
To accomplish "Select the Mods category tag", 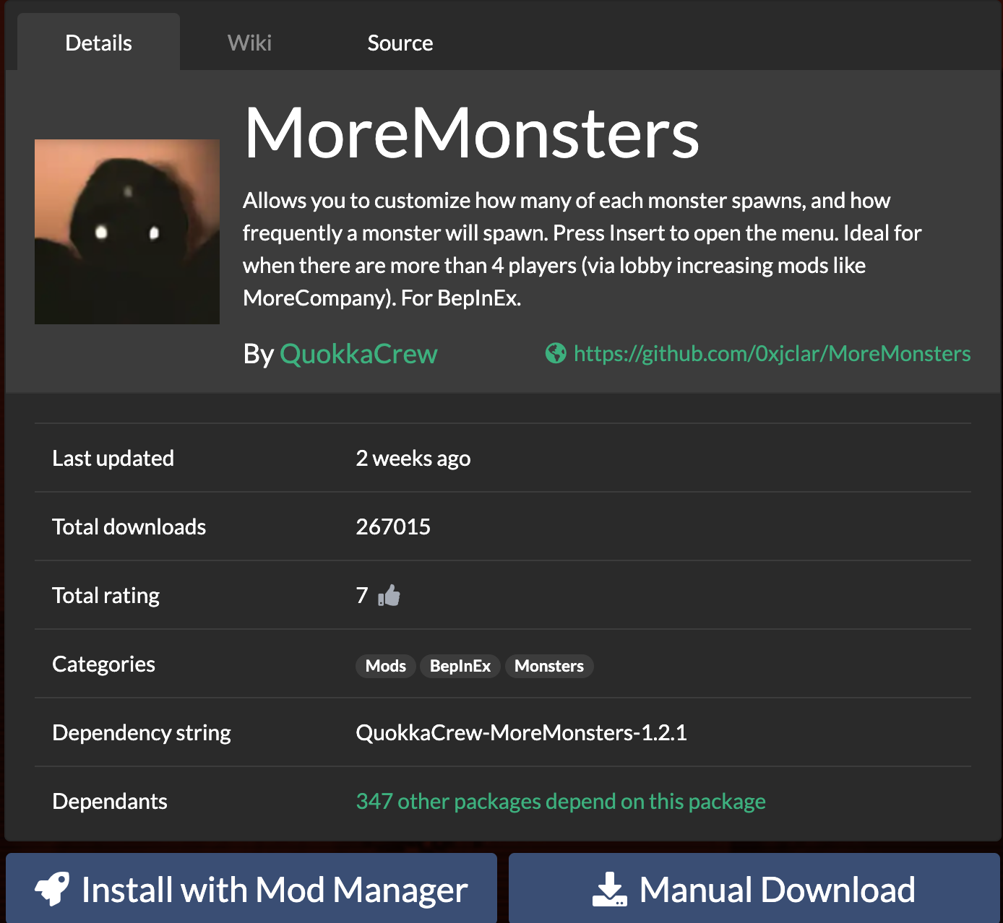I will coord(386,666).
